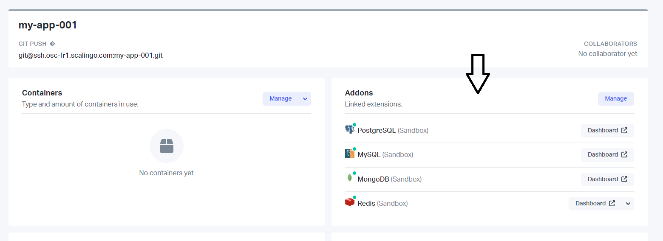Click the Redis (Sandbox) addon name
The height and width of the screenshot is (241, 663).
pyautogui.click(x=383, y=203)
